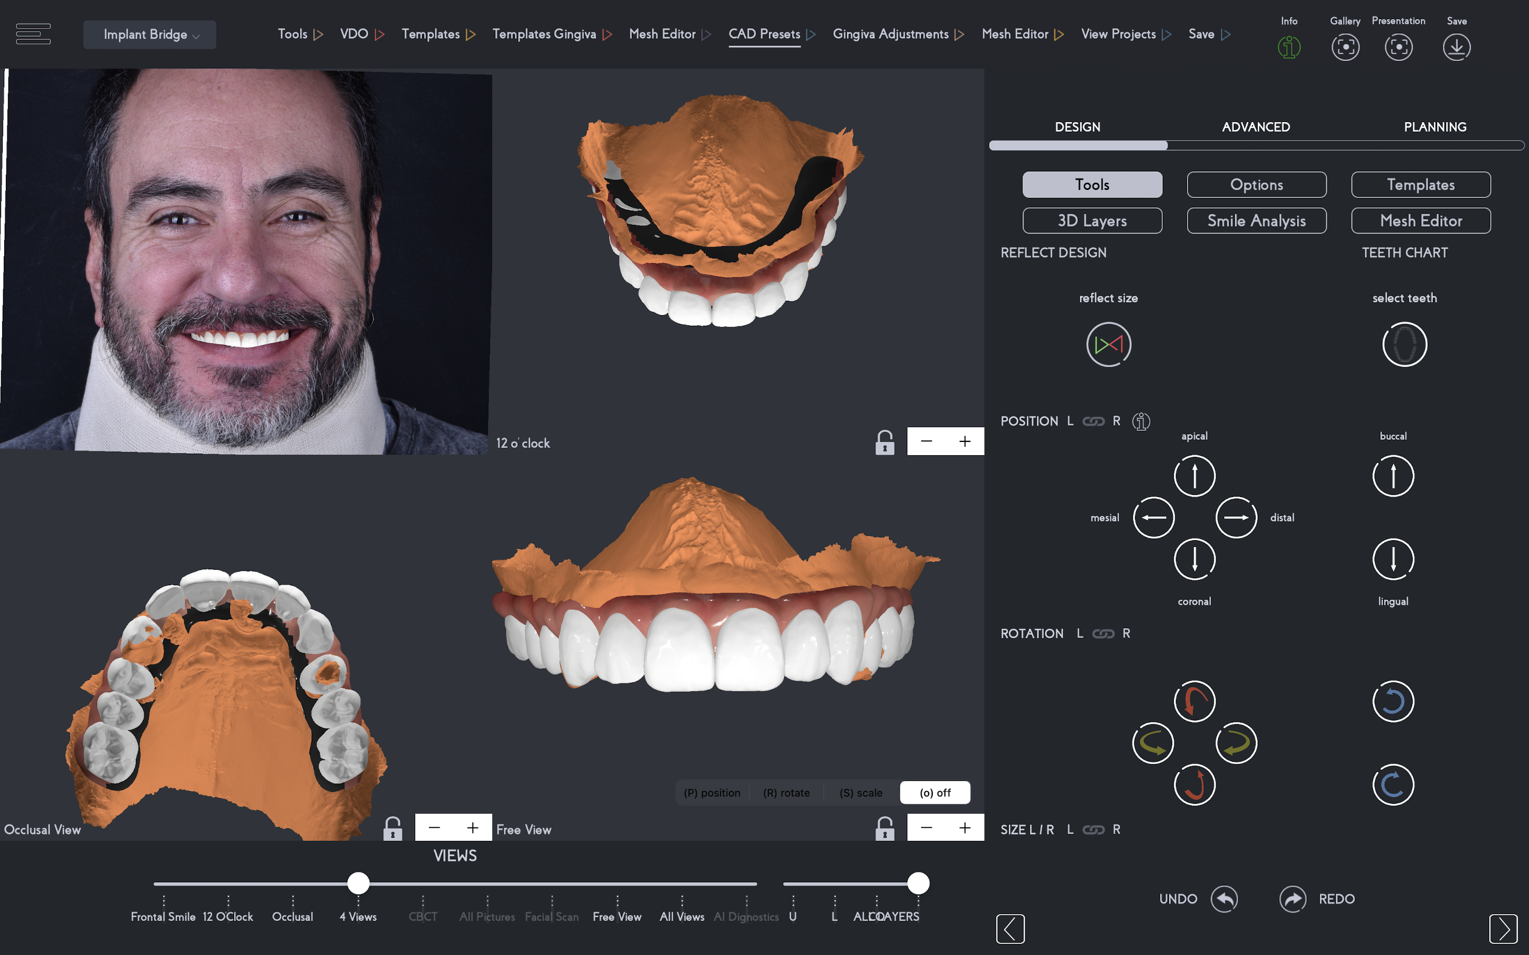Toggle the Rotation L/R link icon

(x=1103, y=633)
